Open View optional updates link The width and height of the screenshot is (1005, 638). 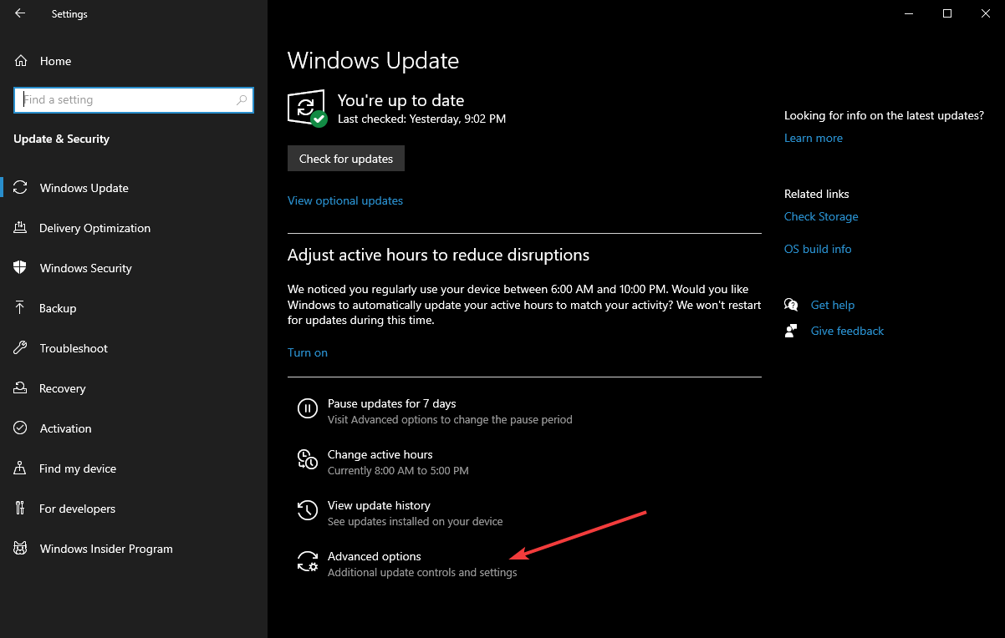[344, 200]
